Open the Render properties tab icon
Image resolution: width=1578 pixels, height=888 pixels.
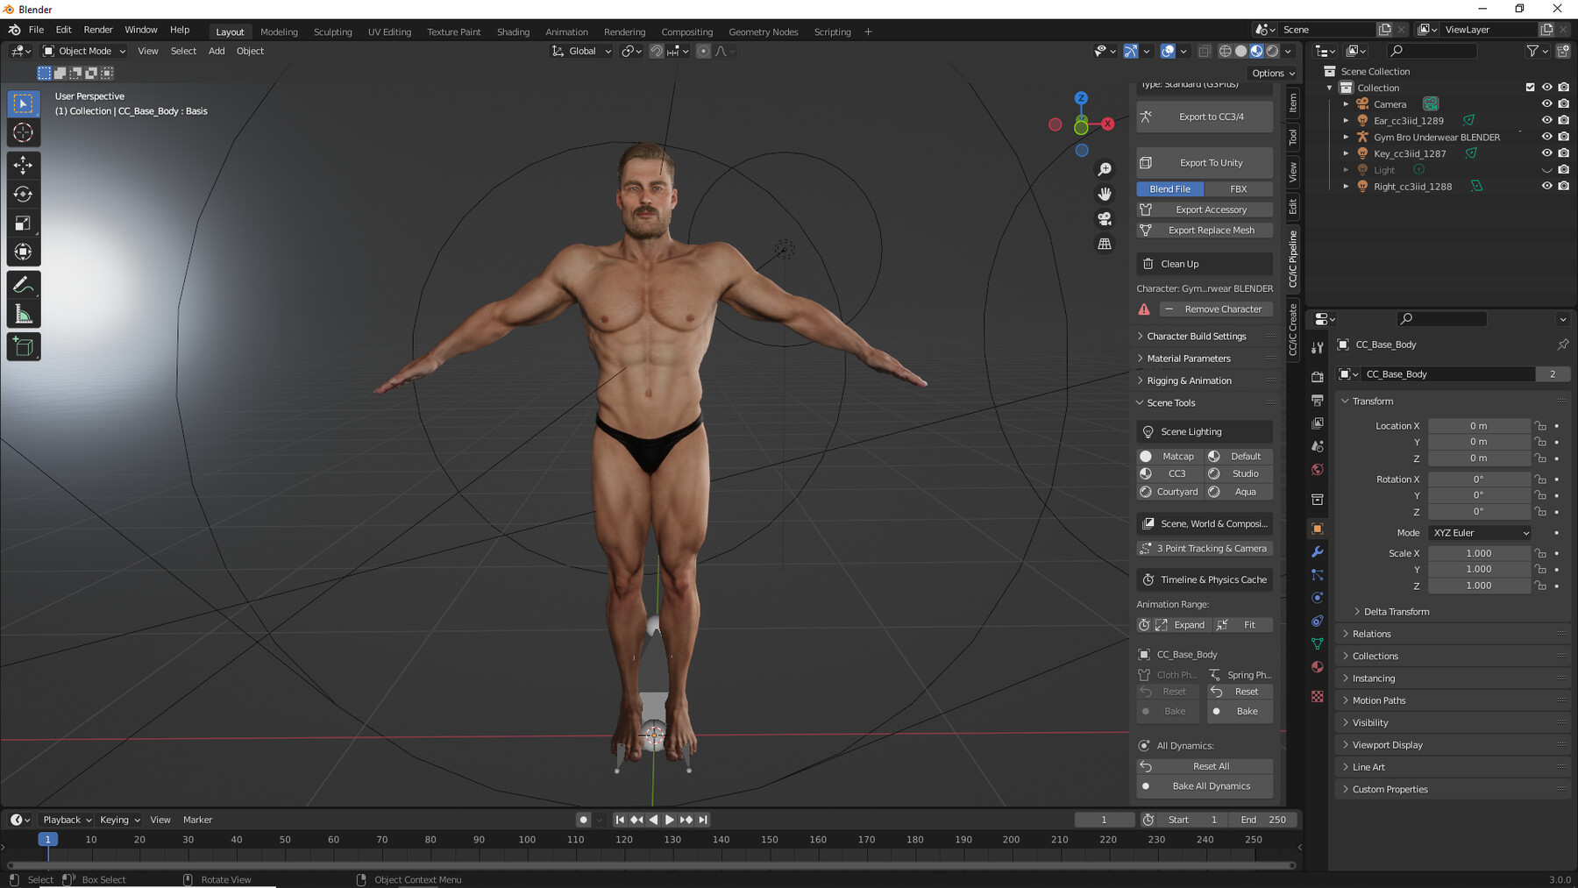1317,377
